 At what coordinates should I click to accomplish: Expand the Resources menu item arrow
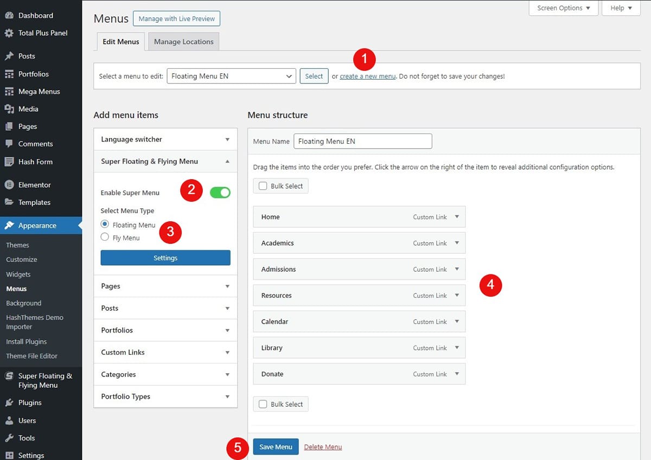click(x=457, y=295)
